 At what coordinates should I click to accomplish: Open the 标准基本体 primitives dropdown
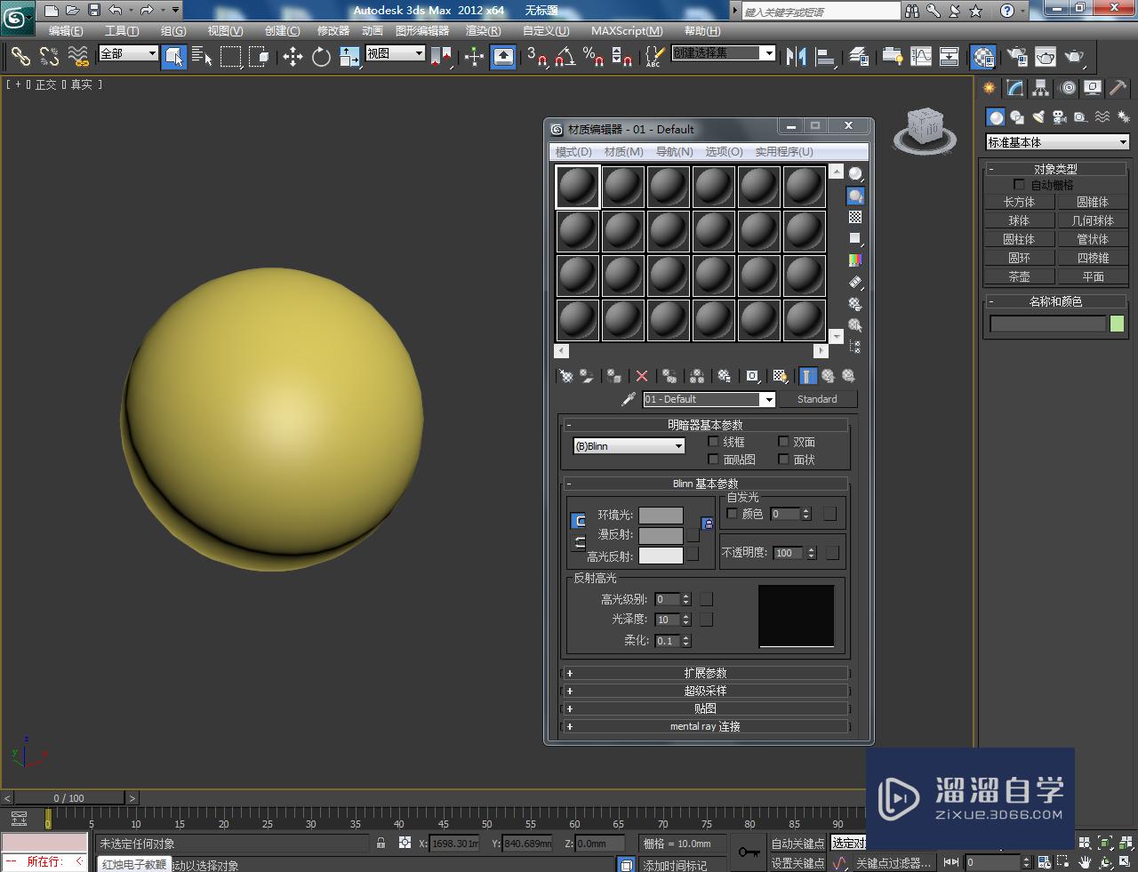point(1057,142)
